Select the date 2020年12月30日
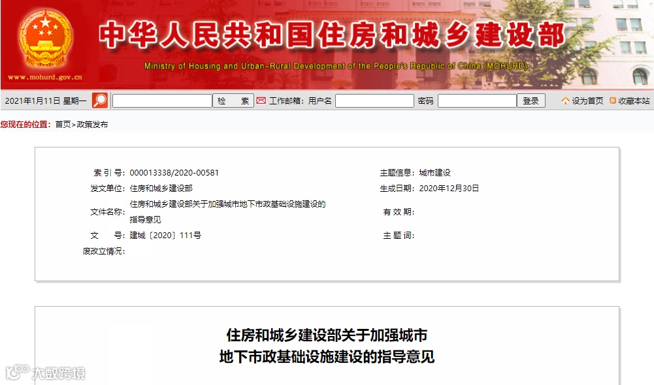 [449, 189]
